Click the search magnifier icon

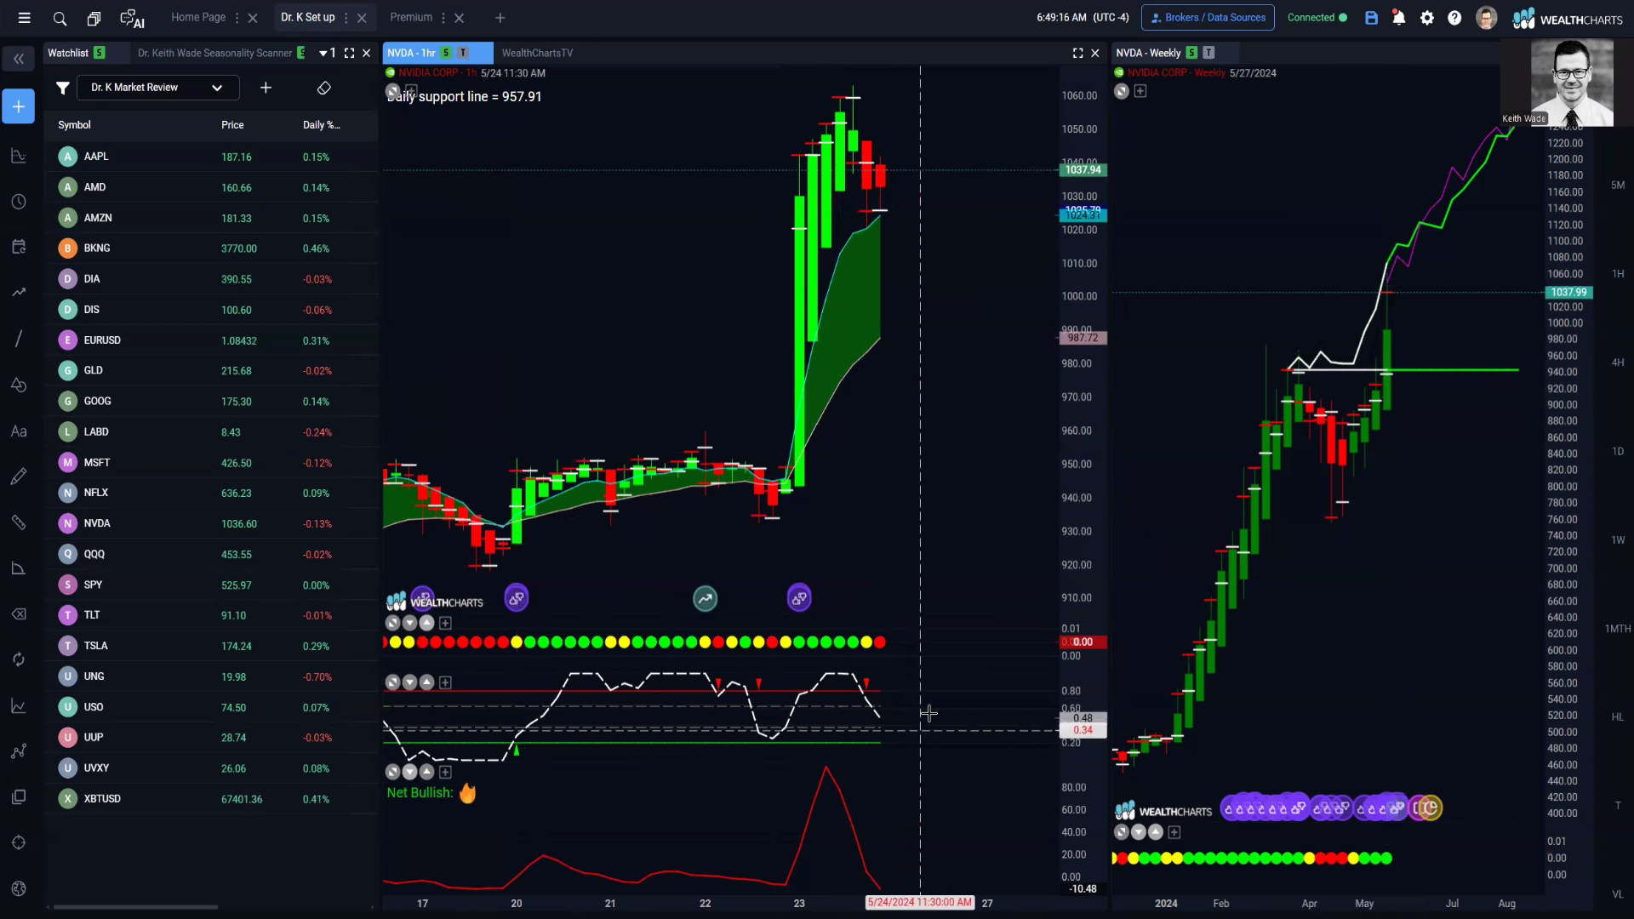tap(60, 18)
